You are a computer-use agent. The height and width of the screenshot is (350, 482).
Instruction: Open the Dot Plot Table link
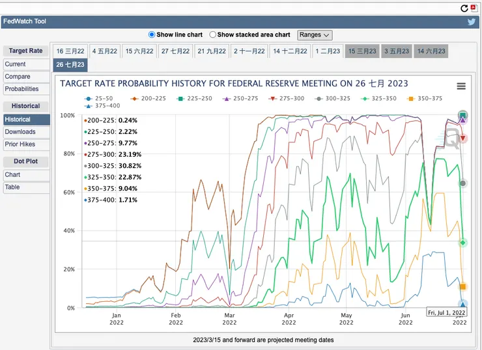(27, 187)
